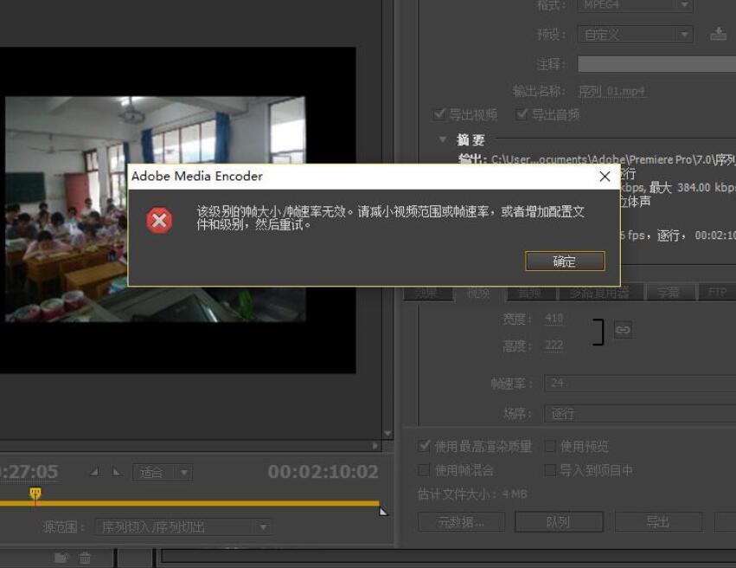
Task: Toggle the 使用预览 checkbox
Action: click(550, 446)
